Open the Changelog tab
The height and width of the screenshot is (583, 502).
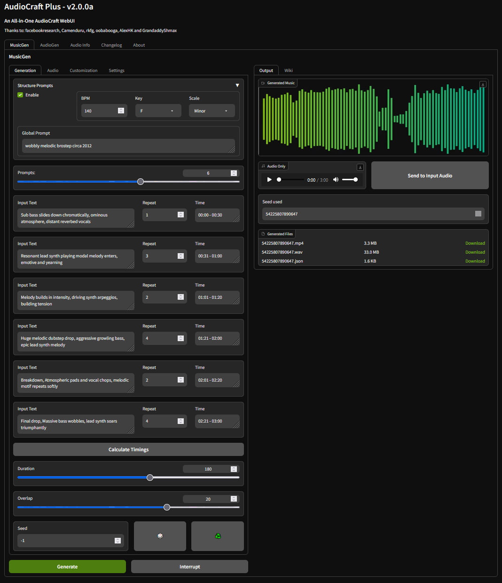click(111, 45)
